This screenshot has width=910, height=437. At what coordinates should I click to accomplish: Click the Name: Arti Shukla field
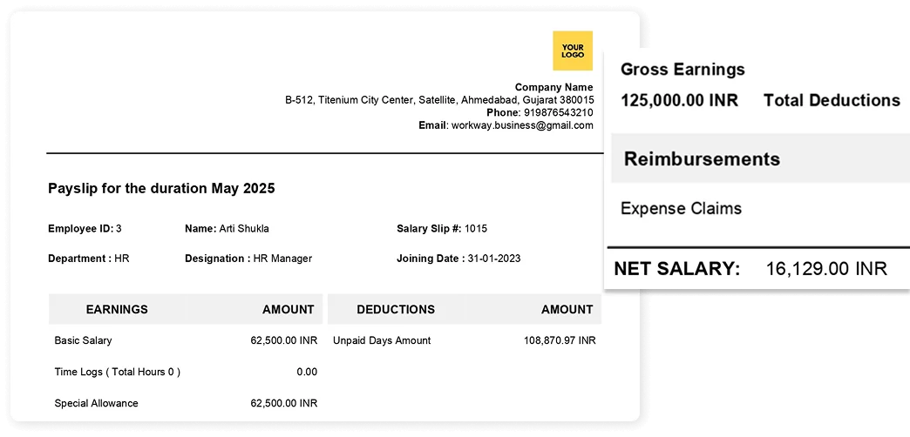(227, 228)
